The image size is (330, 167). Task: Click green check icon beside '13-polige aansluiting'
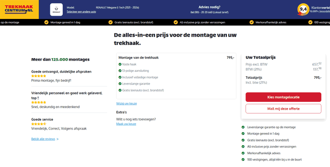click(x=120, y=71)
